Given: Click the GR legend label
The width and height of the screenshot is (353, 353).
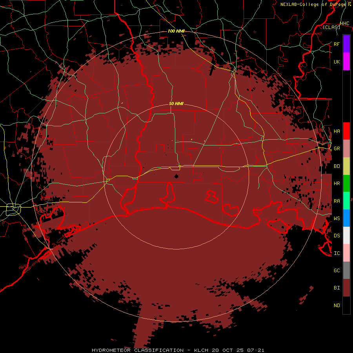Looking at the screenshot, I should point(337,149).
